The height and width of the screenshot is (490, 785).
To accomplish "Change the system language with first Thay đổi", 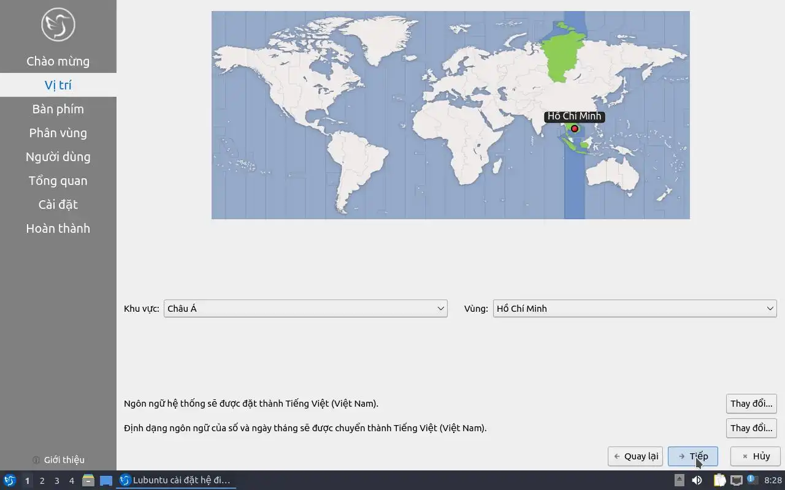I will pyautogui.click(x=751, y=404).
